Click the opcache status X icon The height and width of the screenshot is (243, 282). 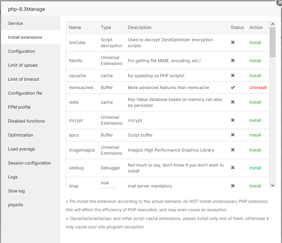(x=233, y=76)
